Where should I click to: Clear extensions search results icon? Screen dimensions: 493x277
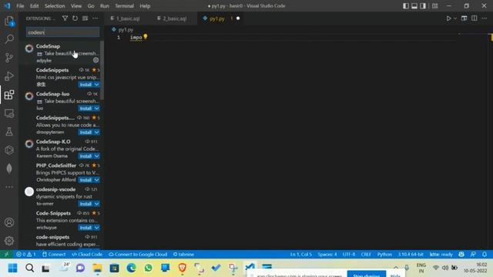pos(85,18)
